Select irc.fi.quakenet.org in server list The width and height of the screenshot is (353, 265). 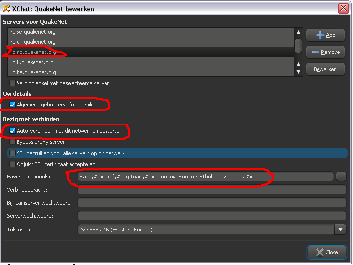tap(150, 62)
